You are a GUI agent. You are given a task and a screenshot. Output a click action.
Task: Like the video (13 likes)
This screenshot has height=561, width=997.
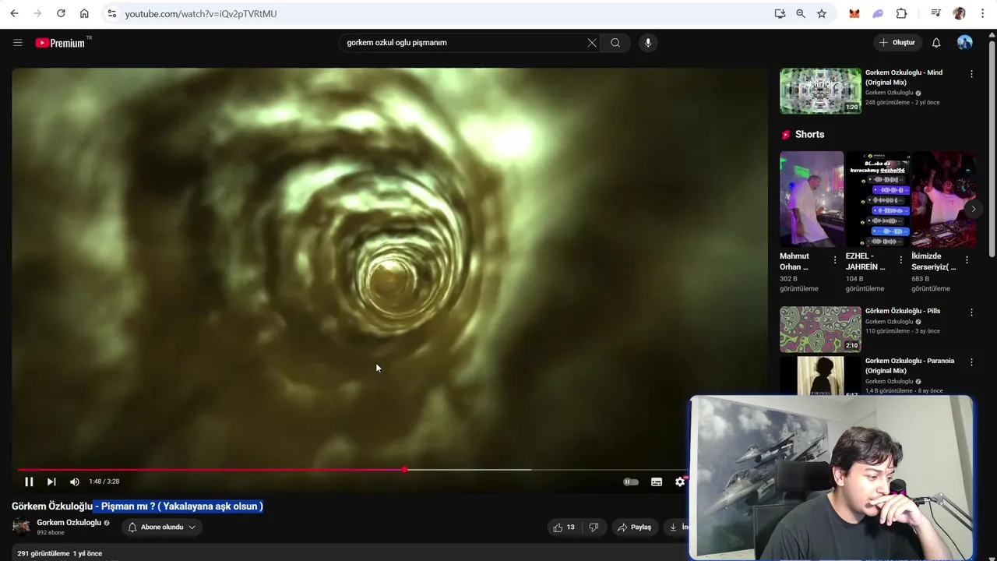point(564,527)
